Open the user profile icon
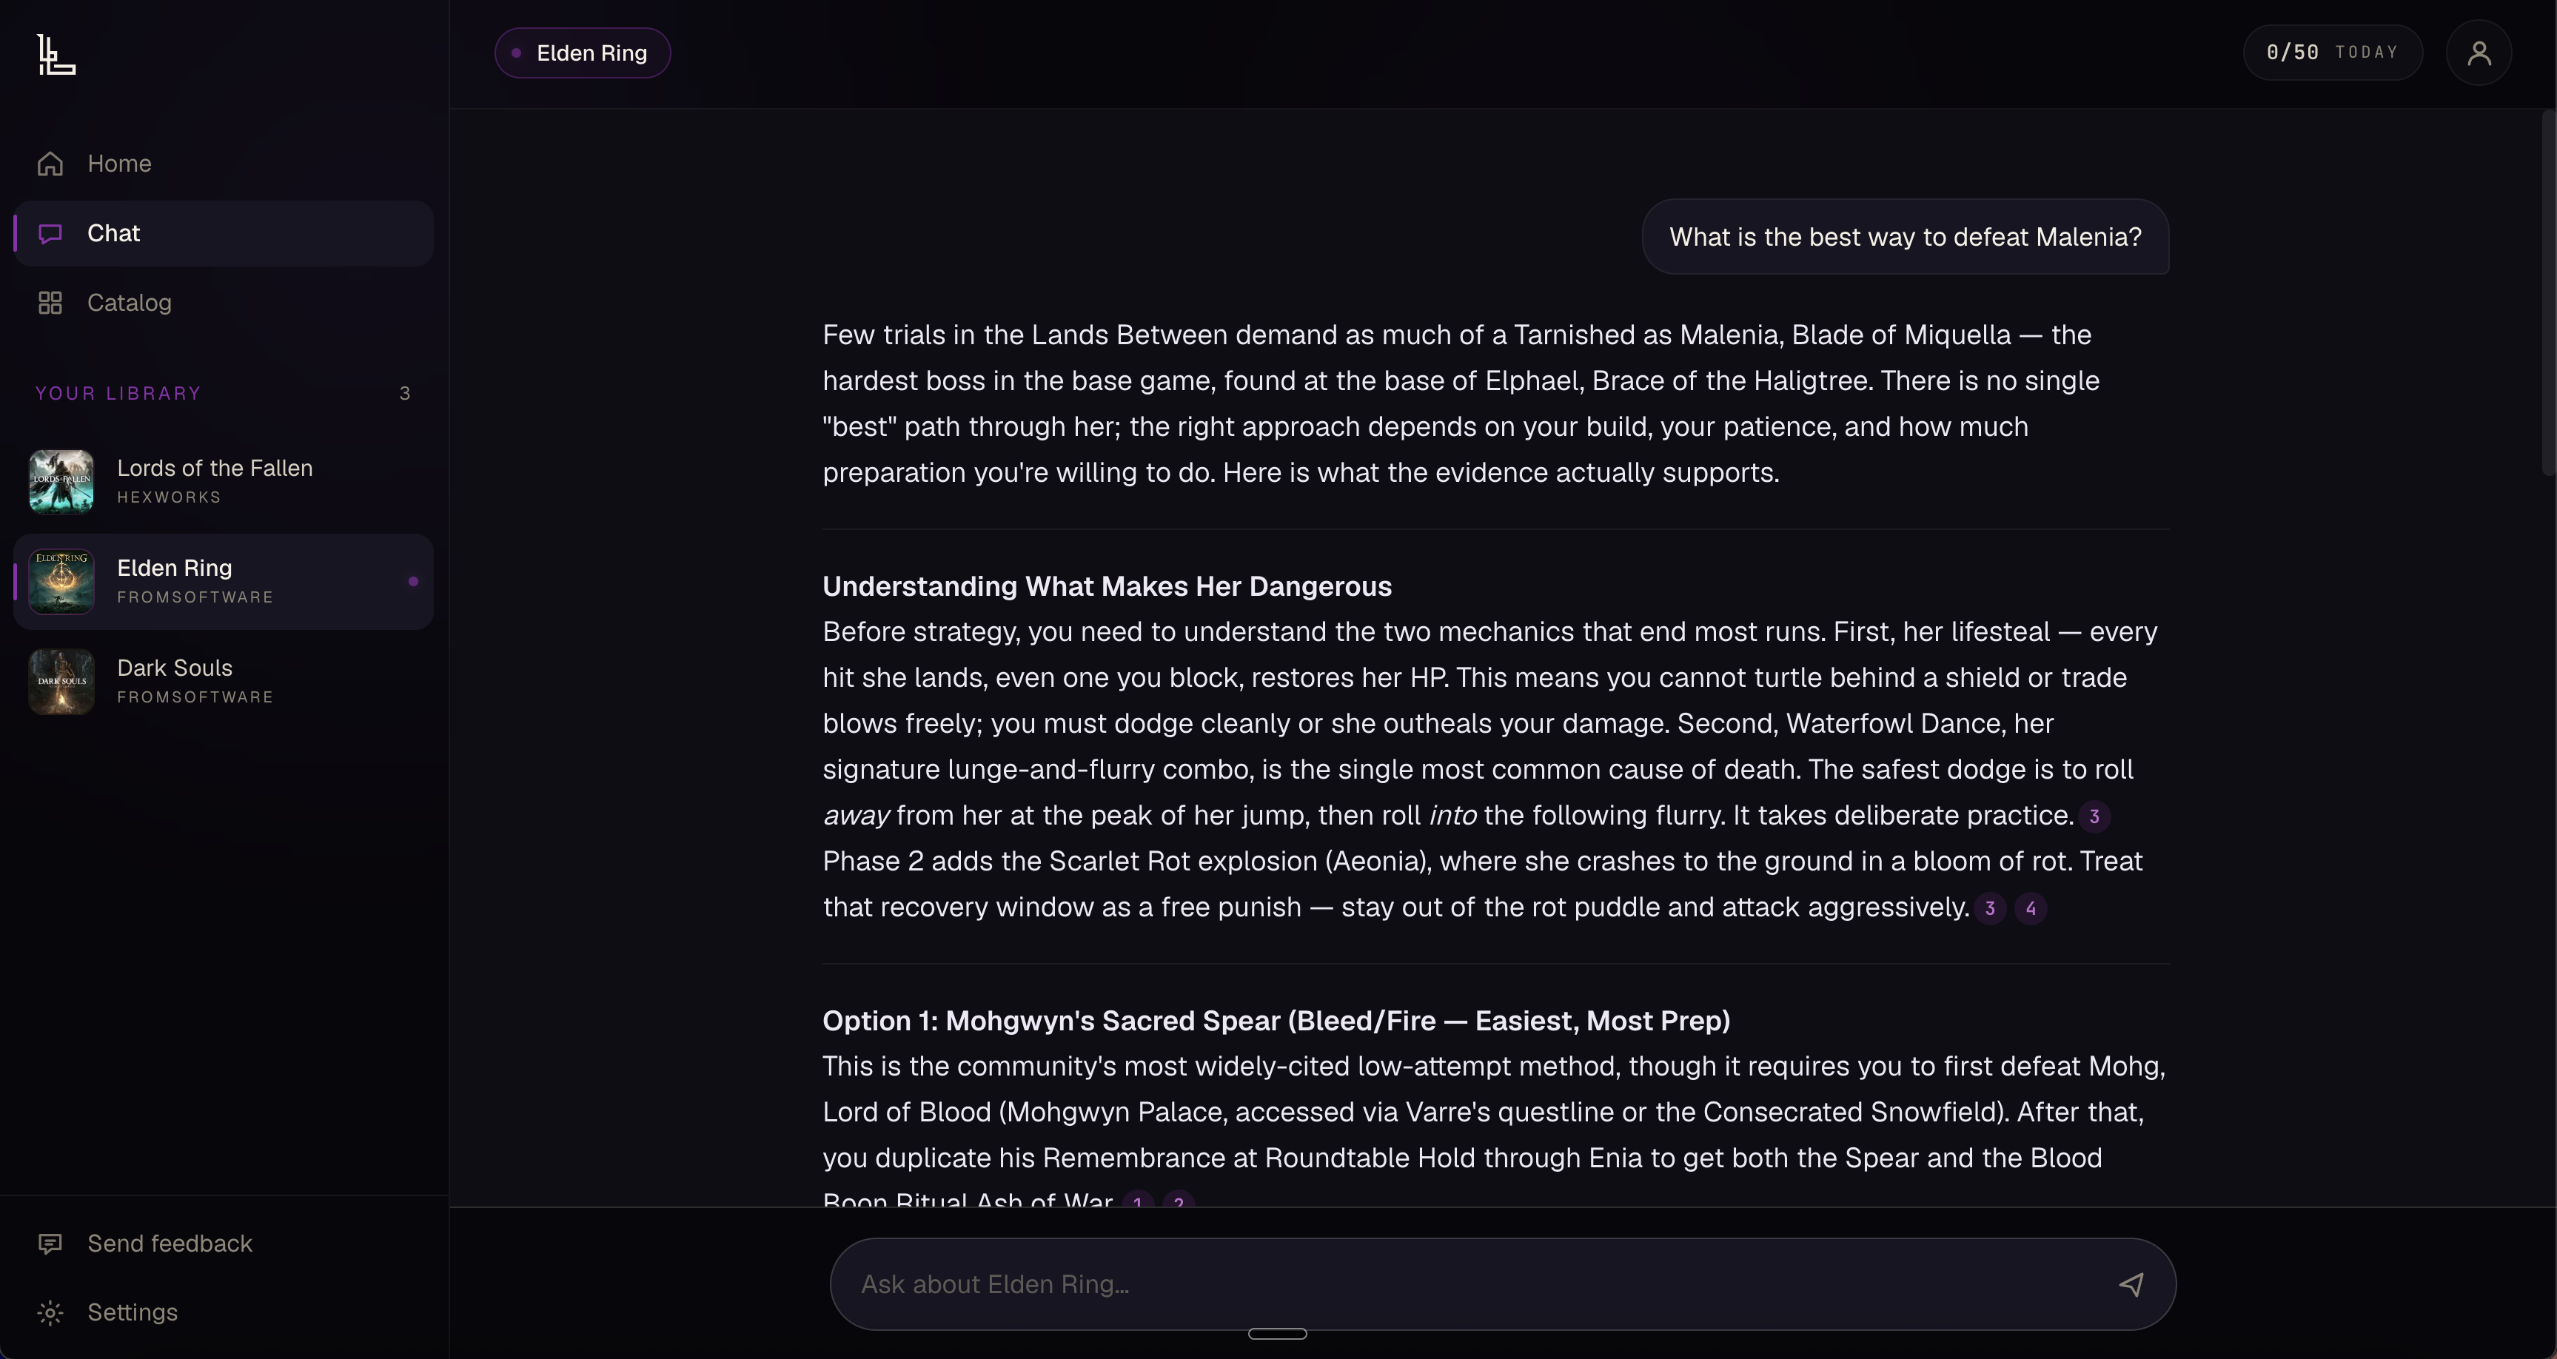 pos(2479,53)
